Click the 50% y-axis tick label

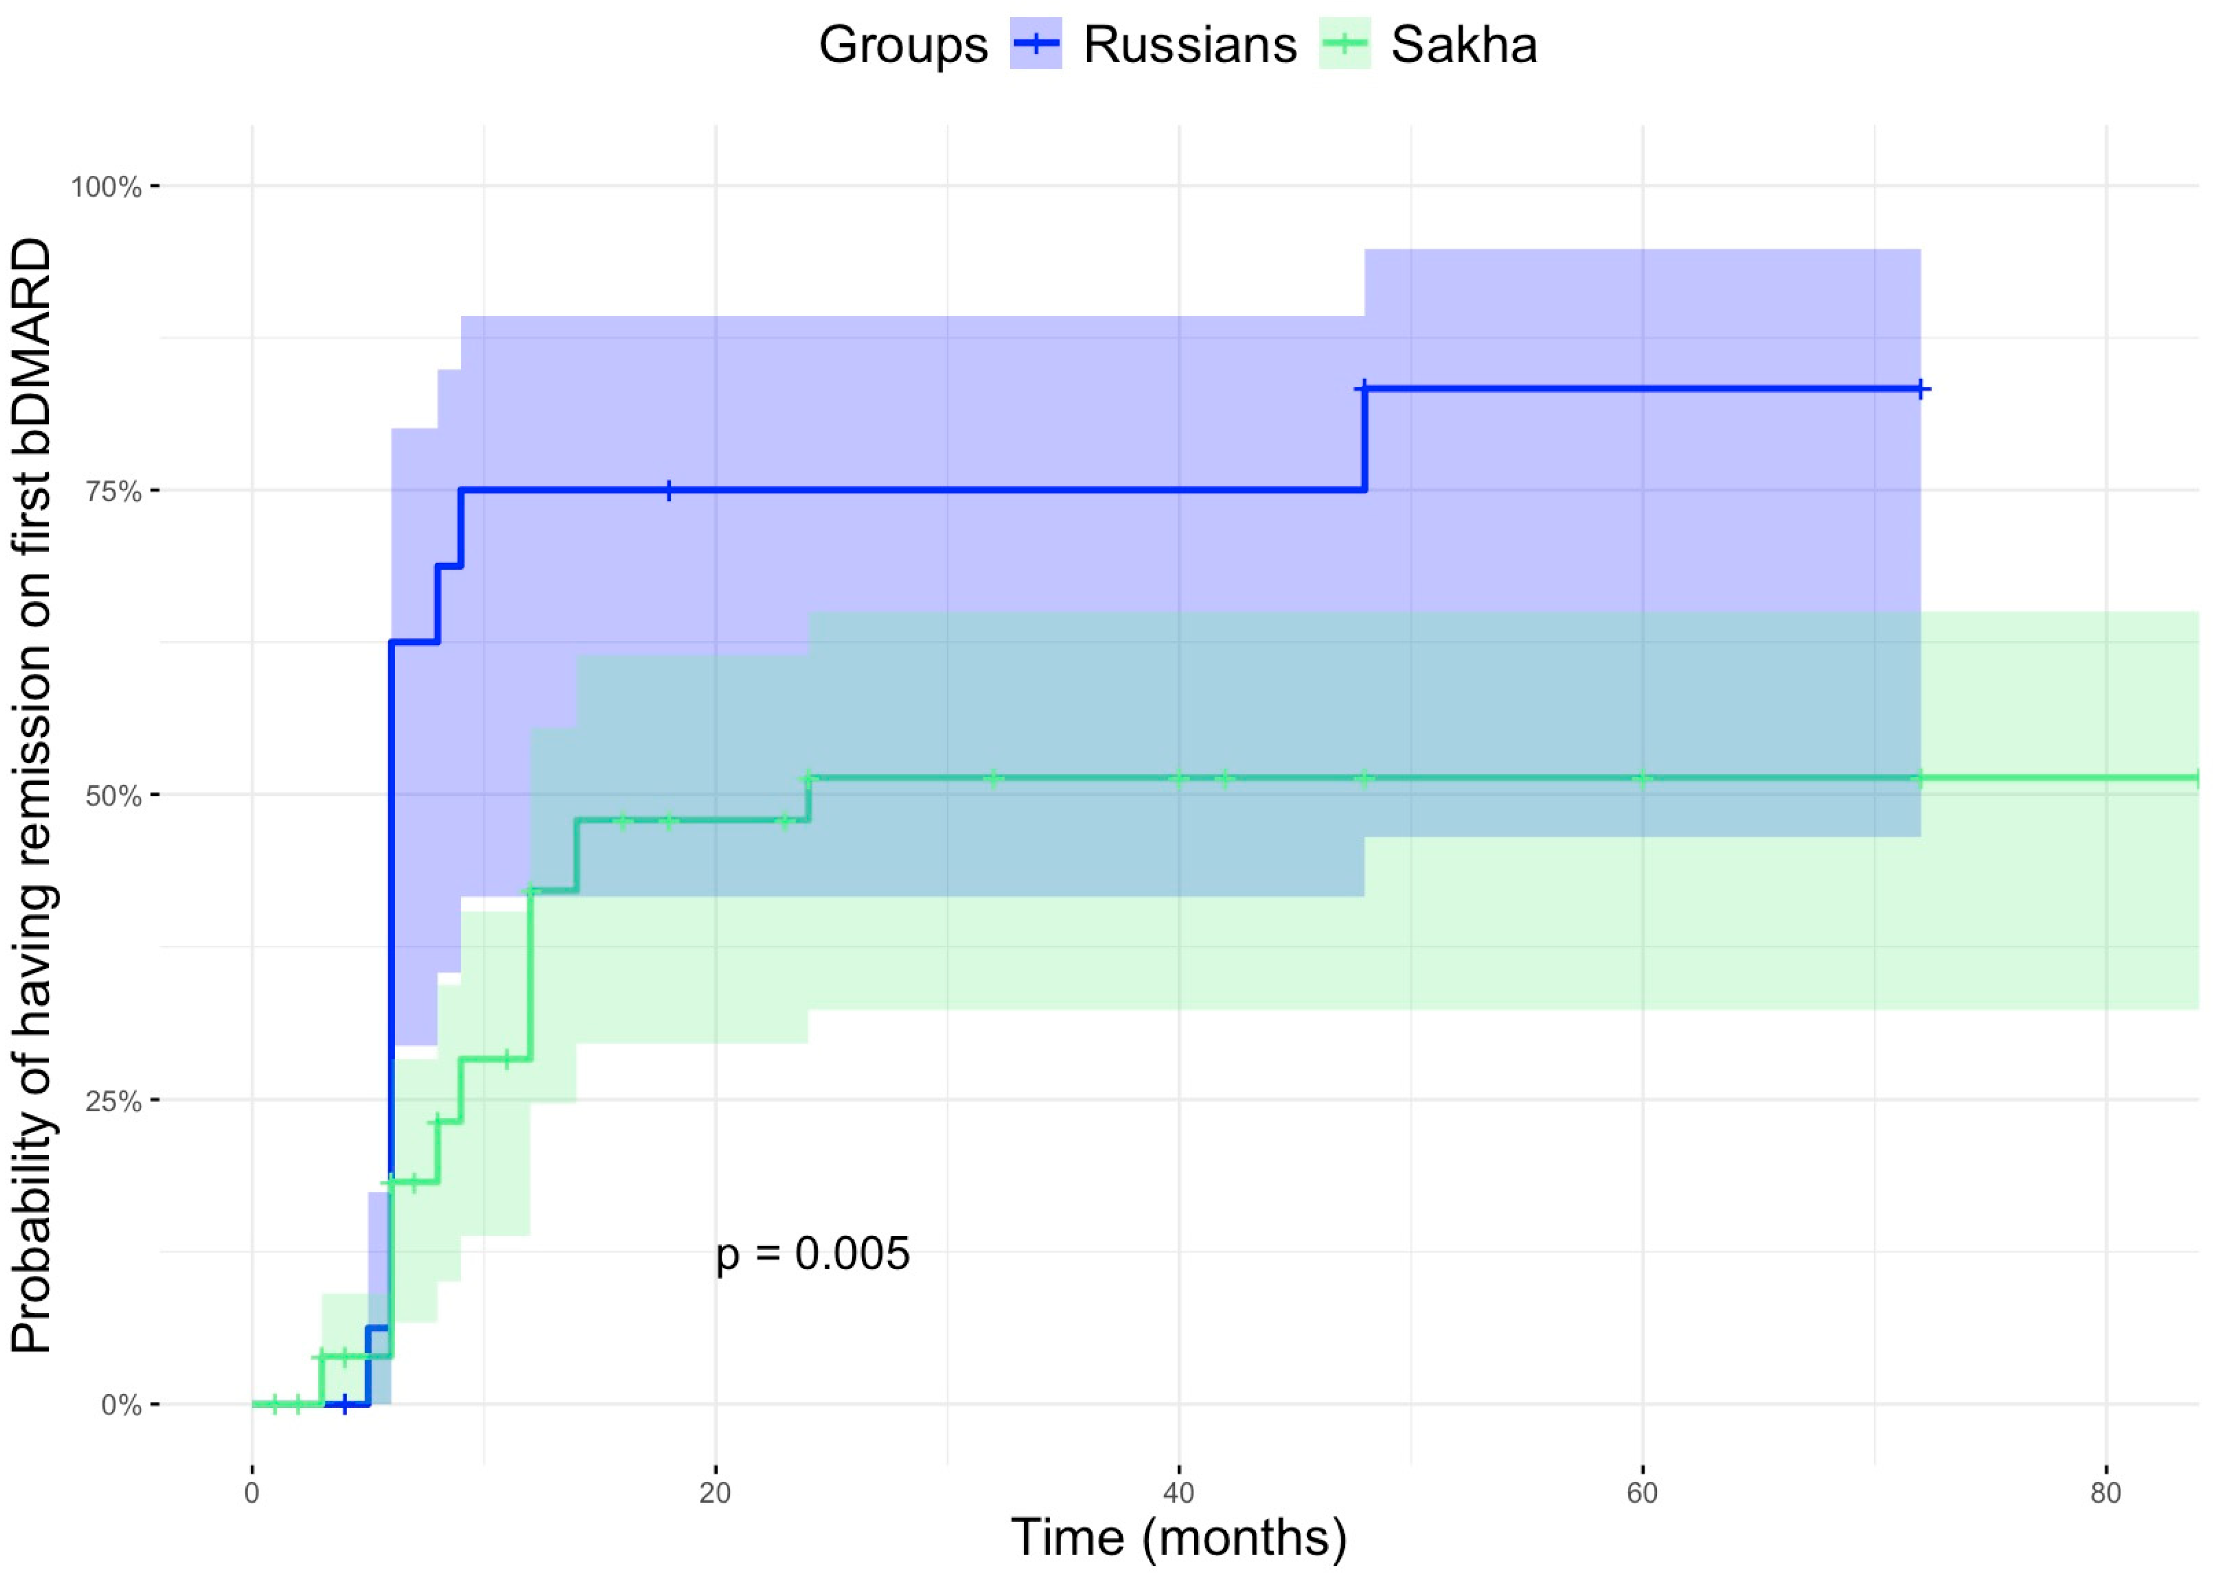coord(113,796)
